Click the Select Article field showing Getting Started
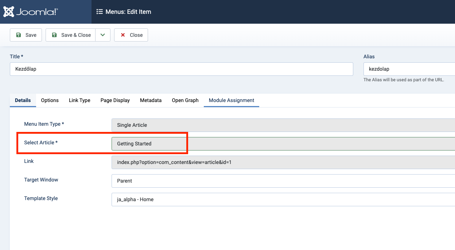 pyautogui.click(x=283, y=144)
